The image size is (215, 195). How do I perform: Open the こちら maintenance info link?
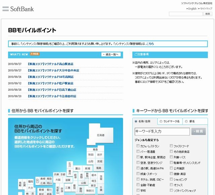[150, 44]
